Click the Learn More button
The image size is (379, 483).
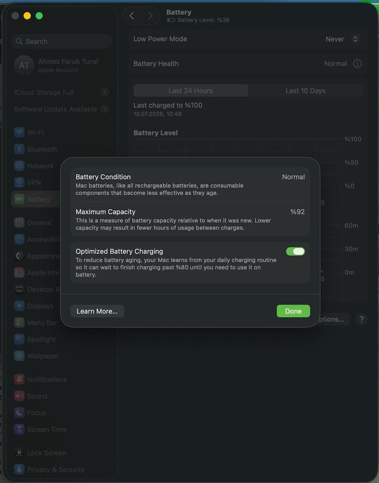click(x=97, y=311)
